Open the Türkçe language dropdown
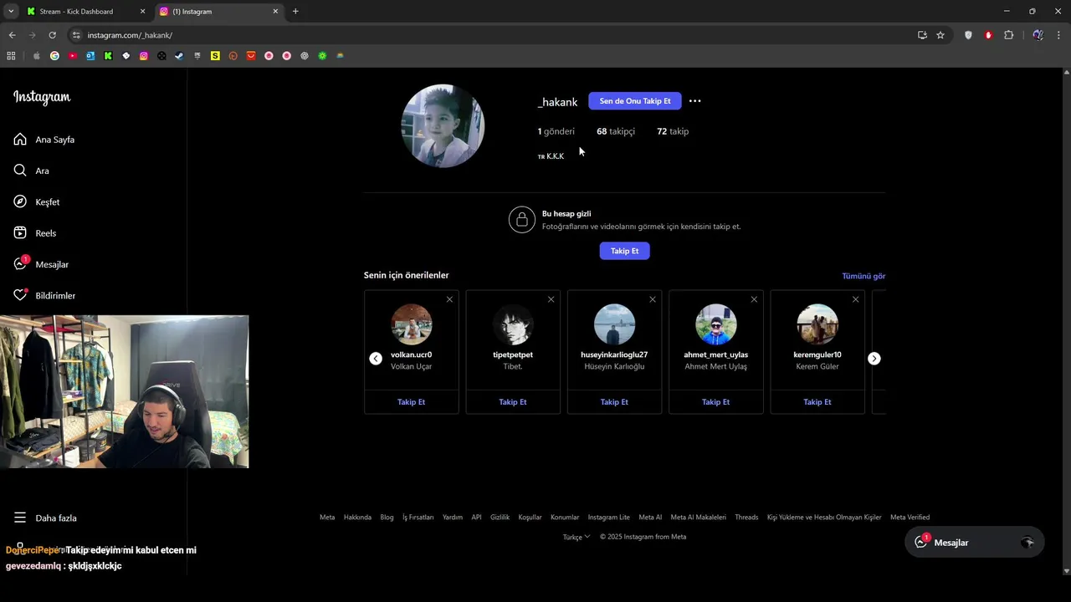Screen dimensions: 1071x602 (576, 537)
